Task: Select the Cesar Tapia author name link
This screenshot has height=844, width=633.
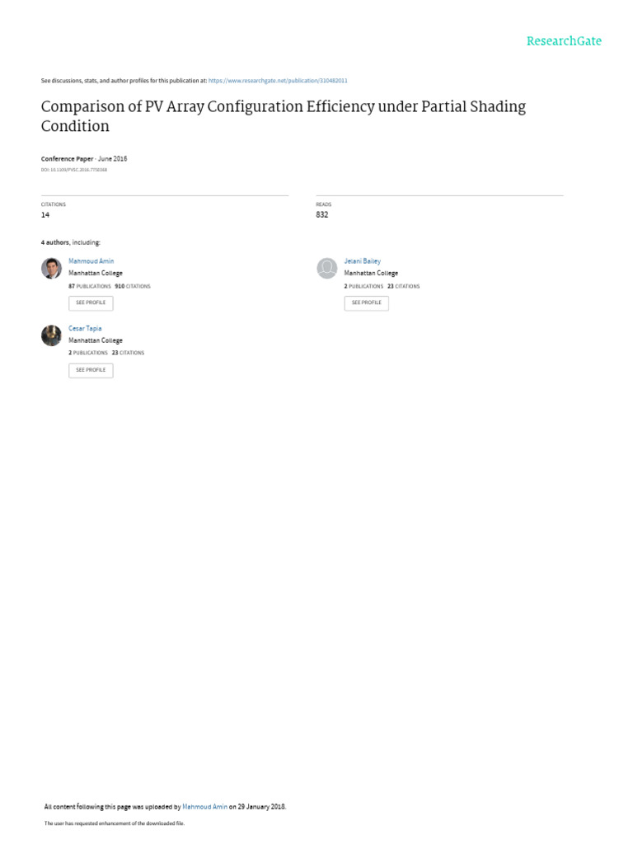Action: (x=85, y=328)
